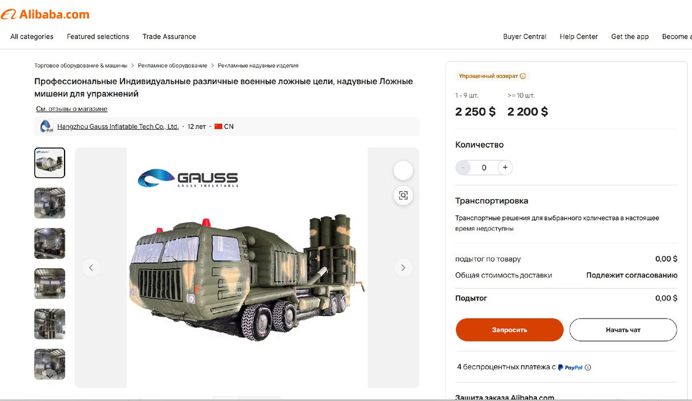Open Featured selections menu
This screenshot has height=401, width=692.
click(x=98, y=36)
